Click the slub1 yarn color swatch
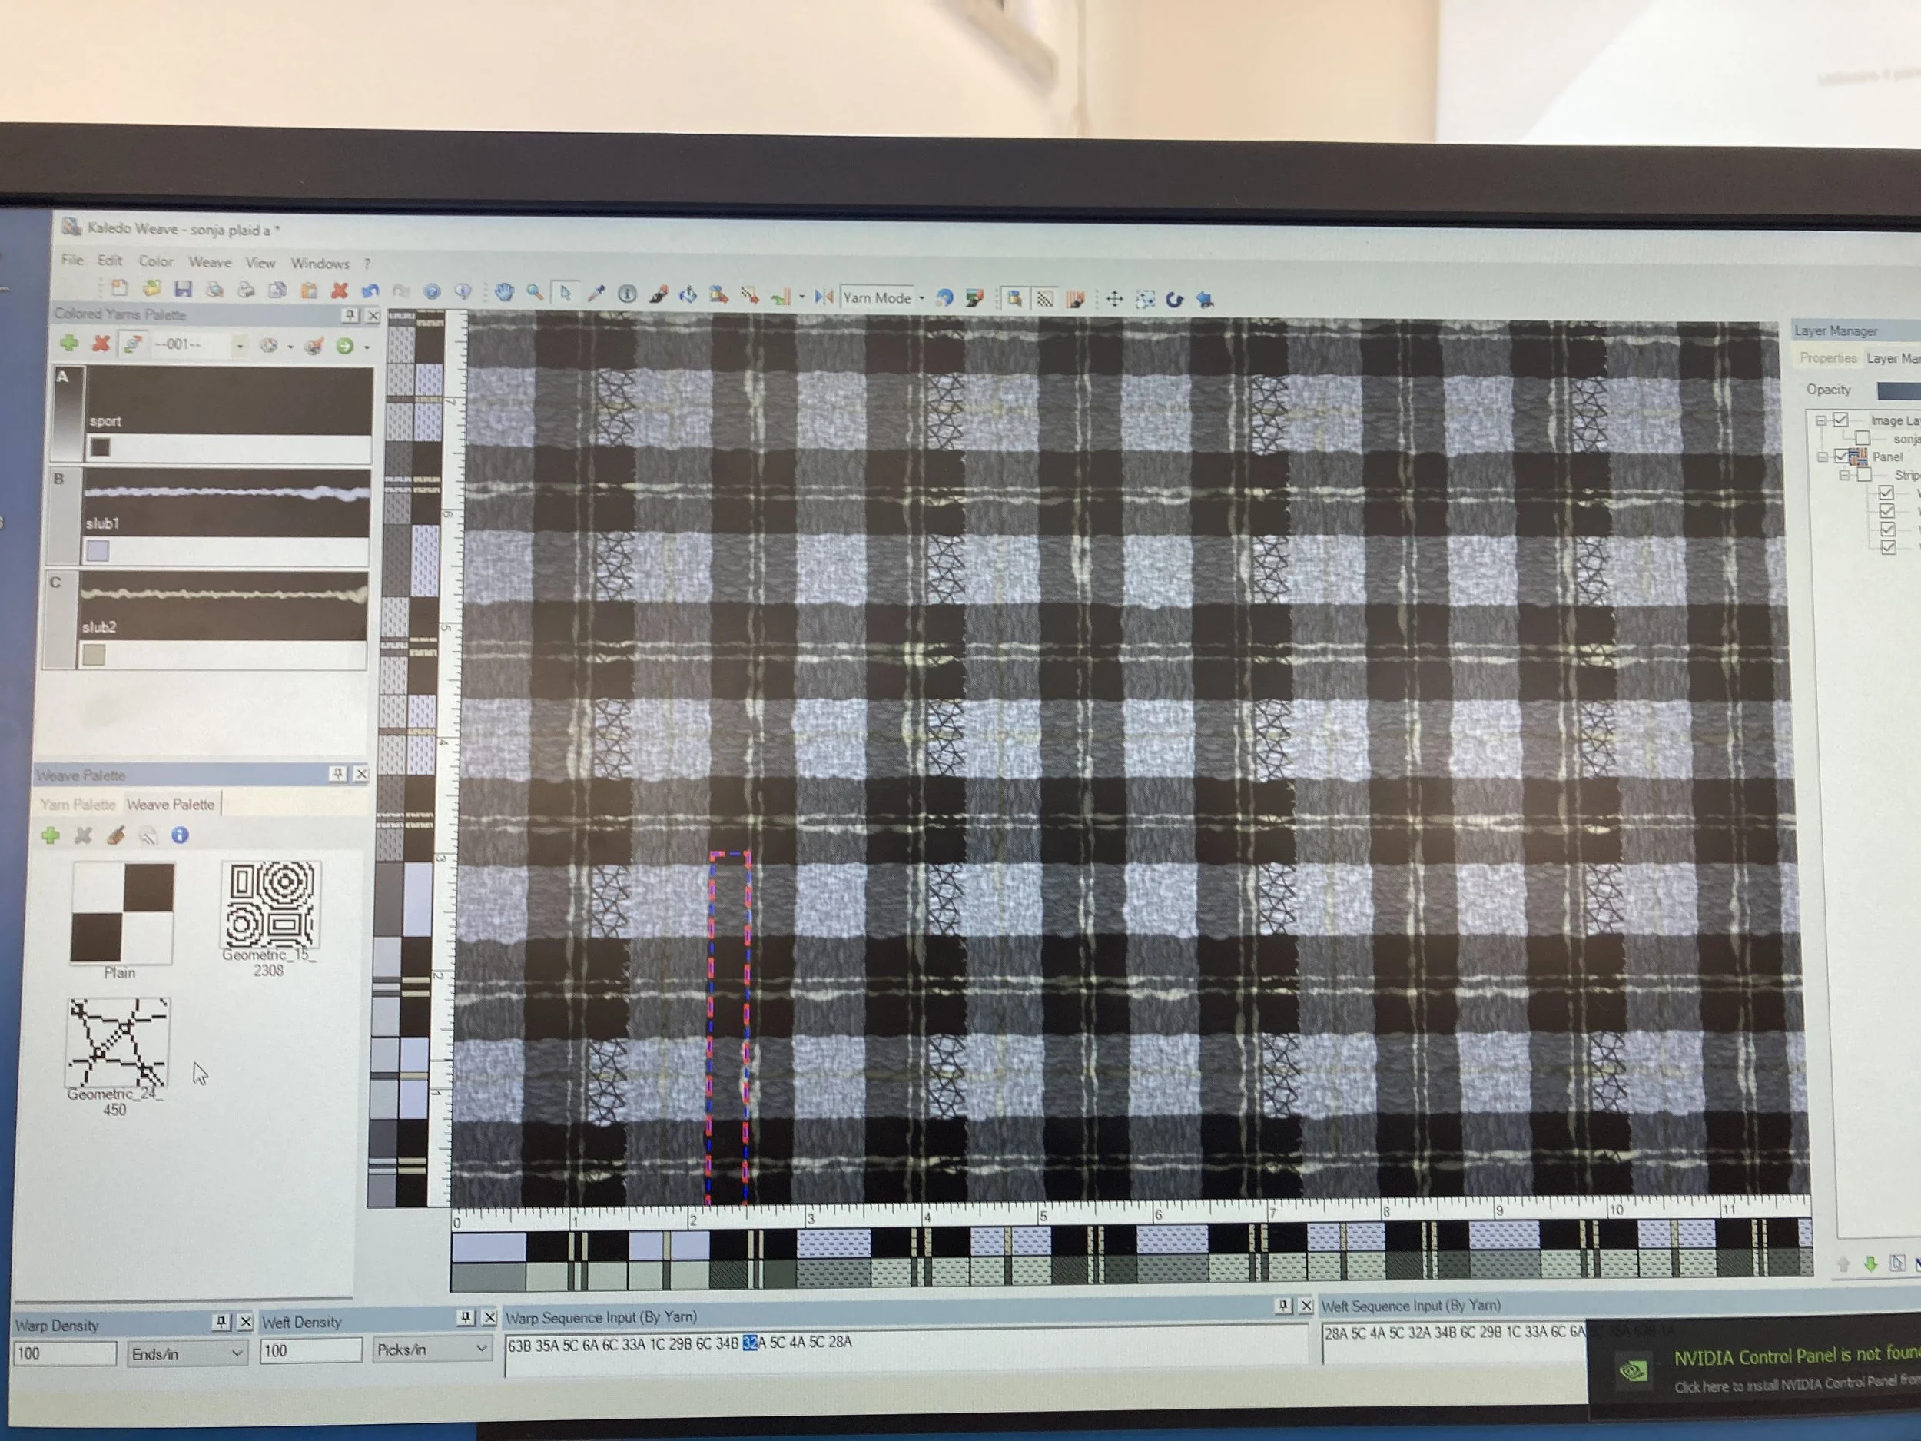This screenshot has height=1441, width=1921. tap(98, 551)
